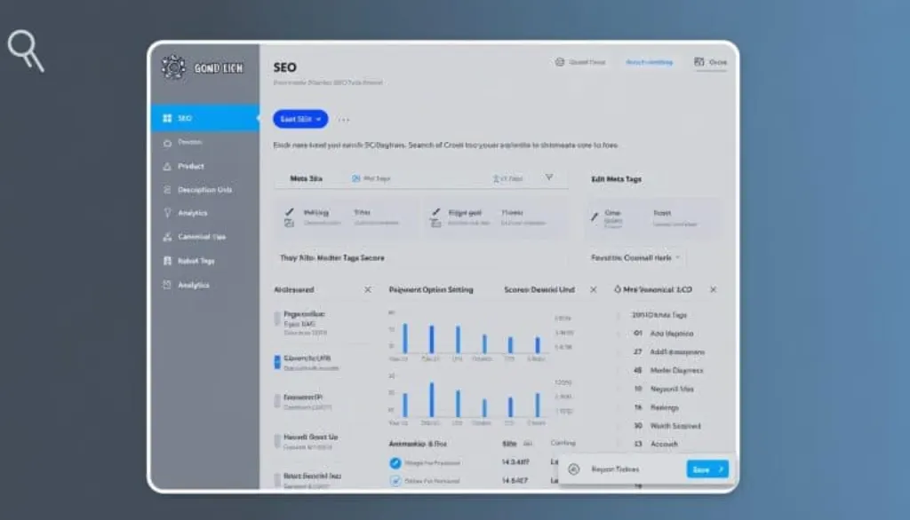Select the tab with the person icon near the funnel

(x=507, y=178)
